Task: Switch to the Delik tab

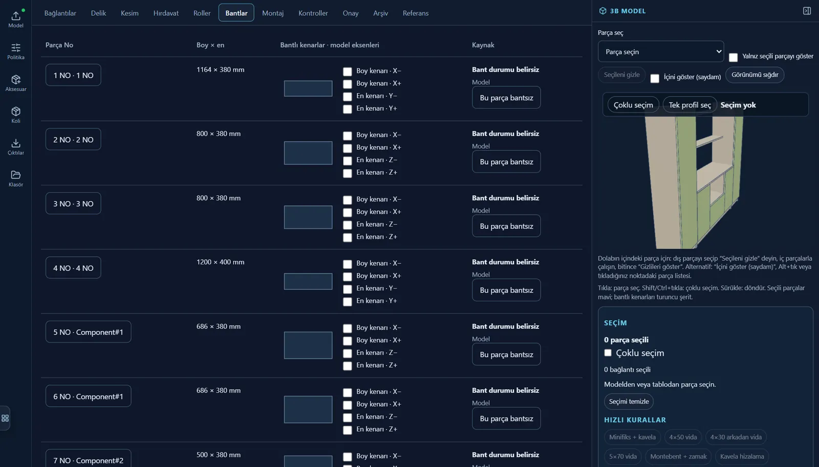Action: coord(98,13)
